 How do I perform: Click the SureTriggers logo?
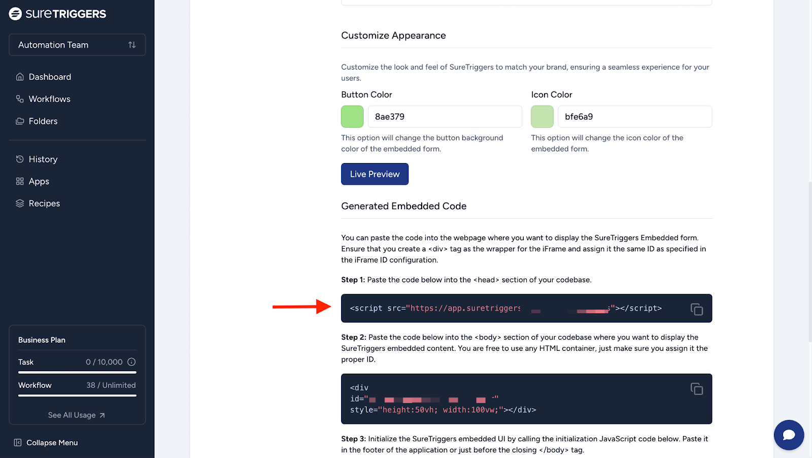57,14
